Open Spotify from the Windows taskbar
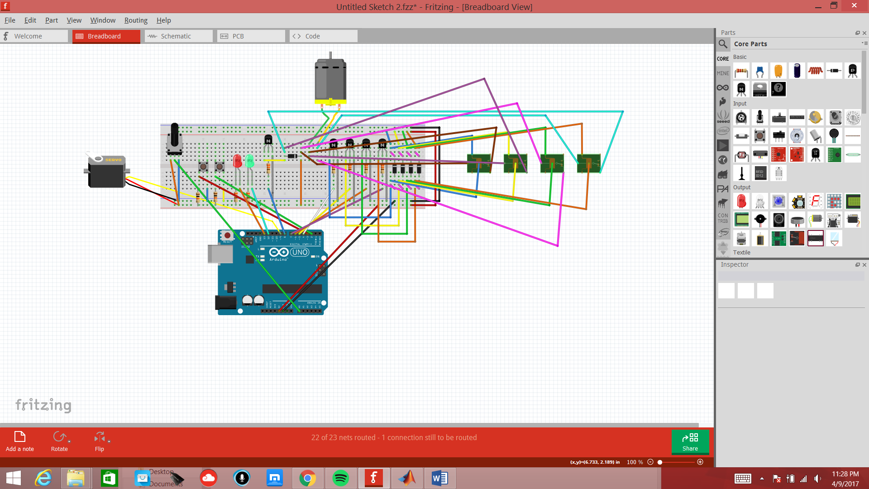869x489 pixels. (341, 478)
